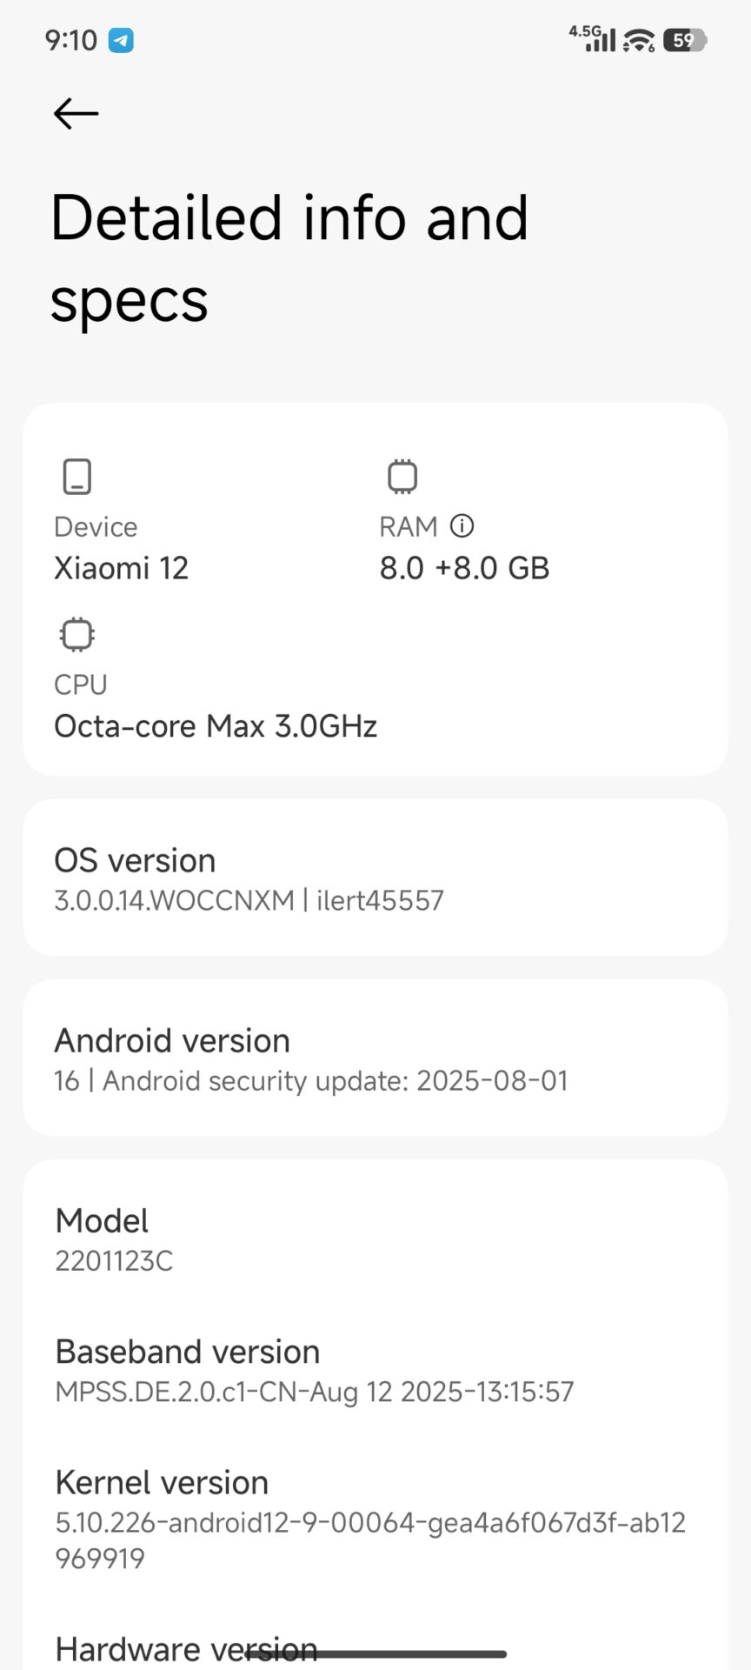The image size is (751, 1670).
Task: Tap the CPU processor icon
Action: 77,634
